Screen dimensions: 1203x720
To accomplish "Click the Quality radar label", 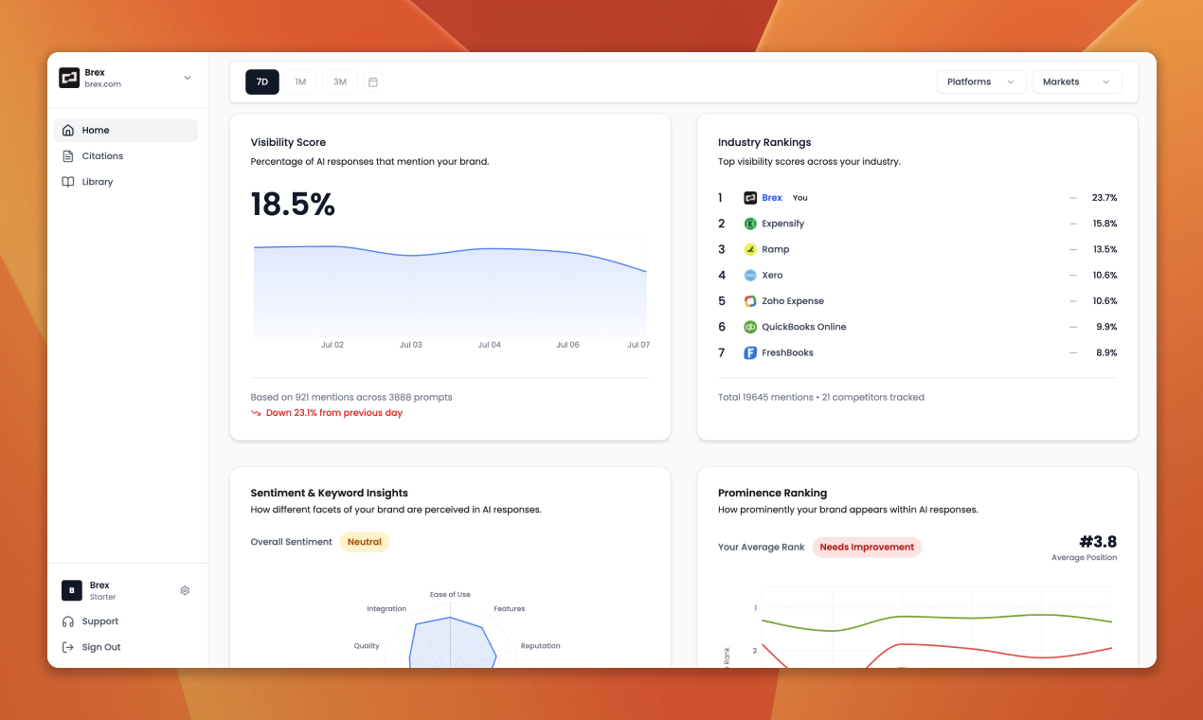I will (367, 646).
